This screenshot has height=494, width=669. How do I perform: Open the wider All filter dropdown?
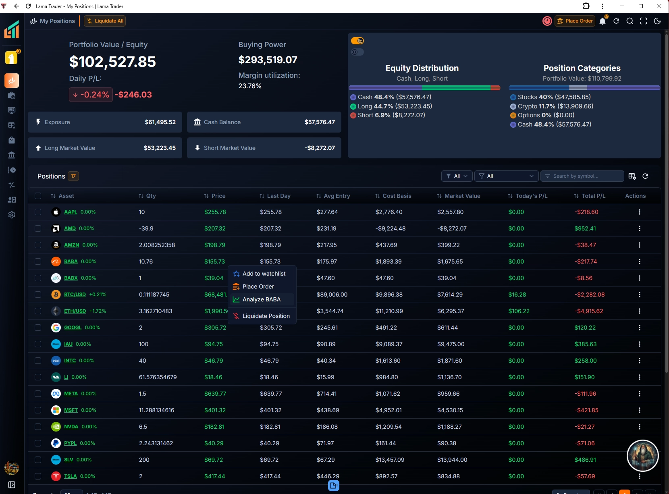tap(507, 176)
